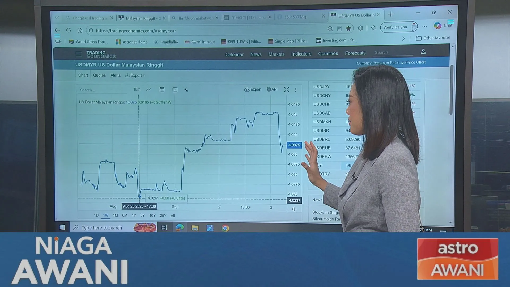This screenshot has height=287, width=510.
Task: Open the News nav item
Action: (x=256, y=54)
